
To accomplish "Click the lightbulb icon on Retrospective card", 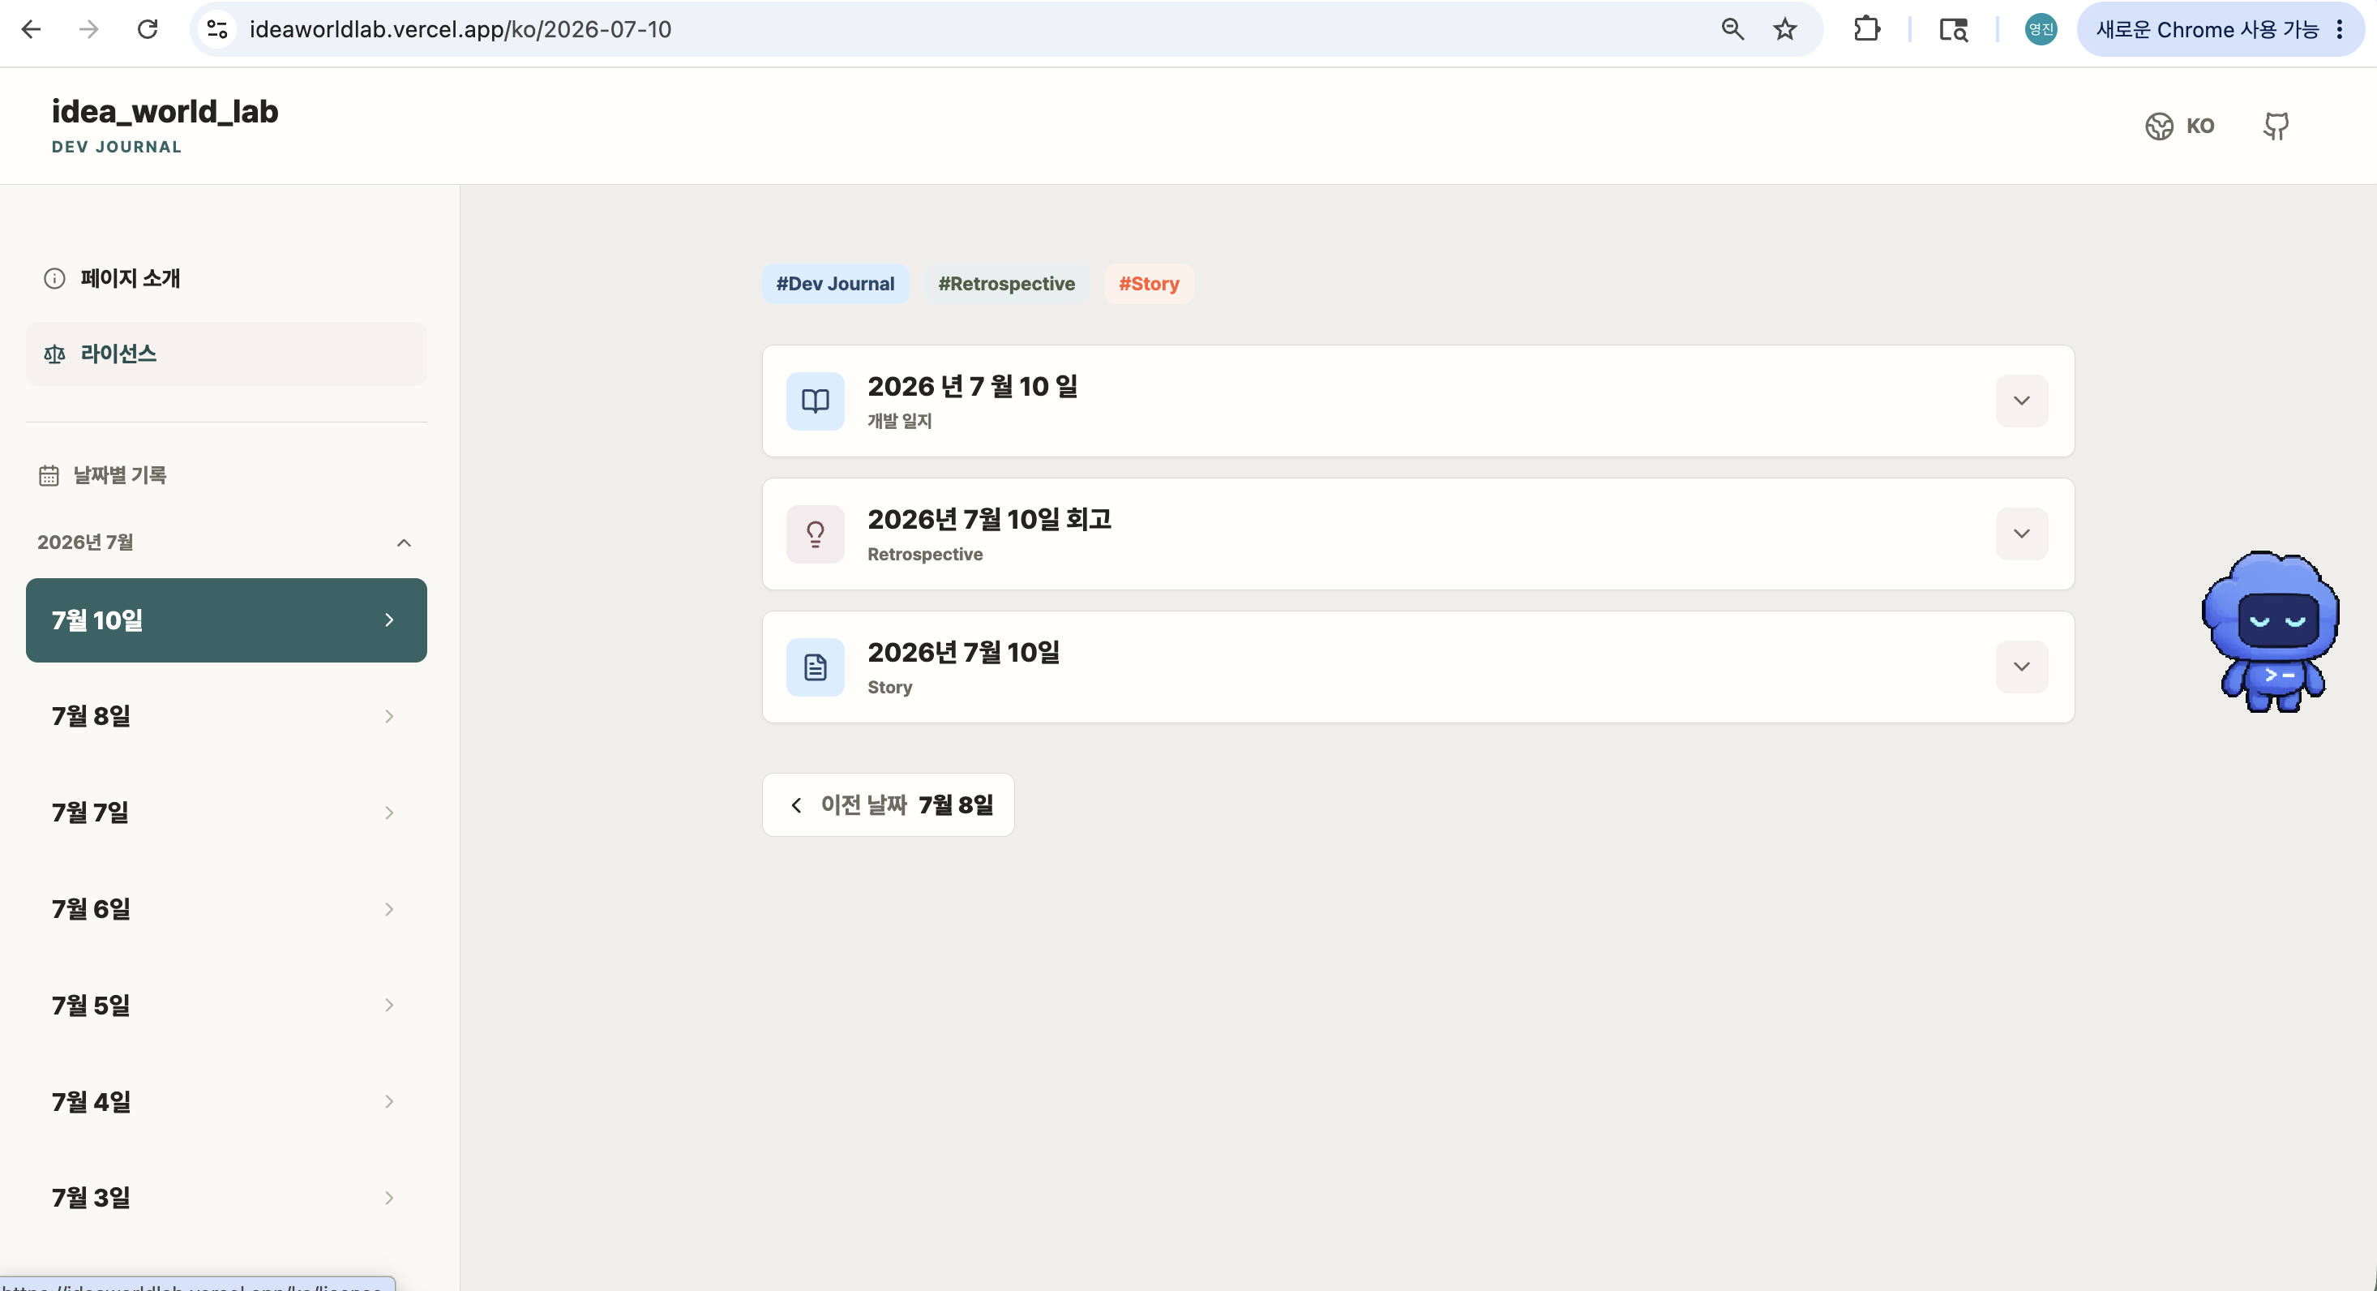I will pos(815,534).
